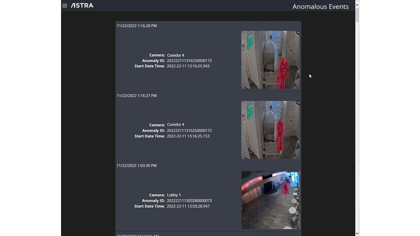Click start time 2022-22-11 13:03:28.947
Viewport: 420px width, 236px height.
(x=188, y=206)
